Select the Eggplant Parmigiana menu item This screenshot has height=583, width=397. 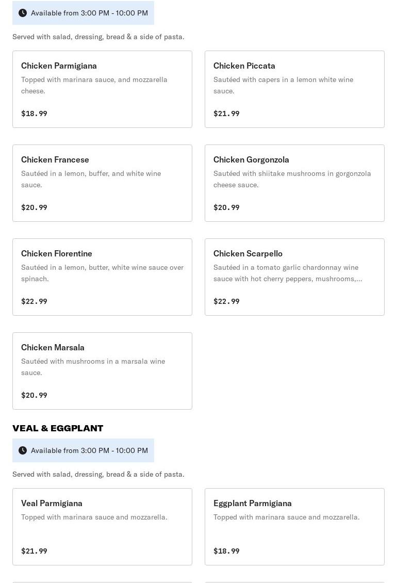pos(294,527)
